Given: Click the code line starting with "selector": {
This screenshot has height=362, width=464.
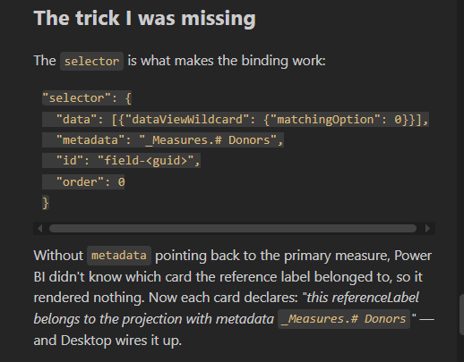Looking at the screenshot, I should [x=87, y=98].
